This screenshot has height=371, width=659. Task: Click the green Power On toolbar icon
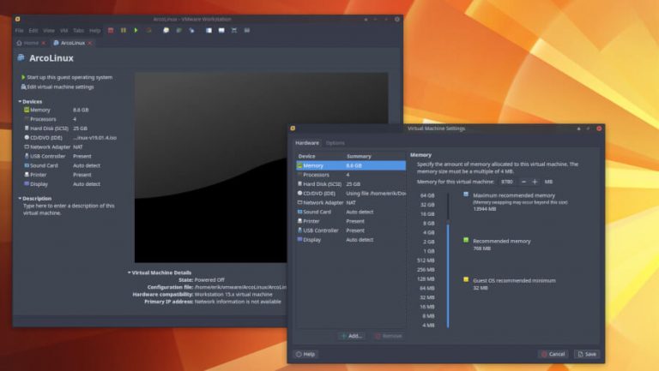pos(136,30)
